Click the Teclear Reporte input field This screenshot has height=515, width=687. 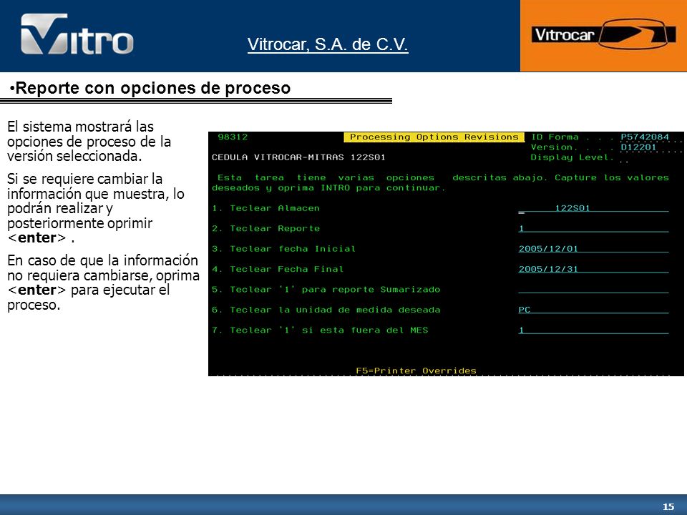593,228
